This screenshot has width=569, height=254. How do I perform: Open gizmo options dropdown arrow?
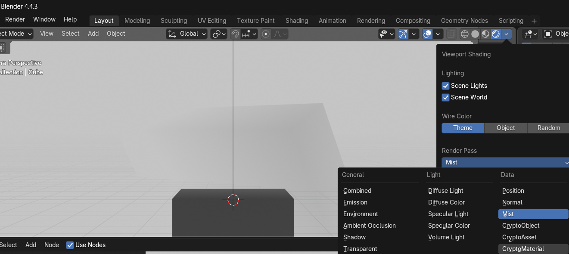(414, 34)
